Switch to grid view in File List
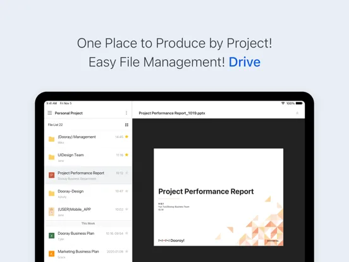The width and height of the screenshot is (349, 262). pyautogui.click(x=126, y=125)
